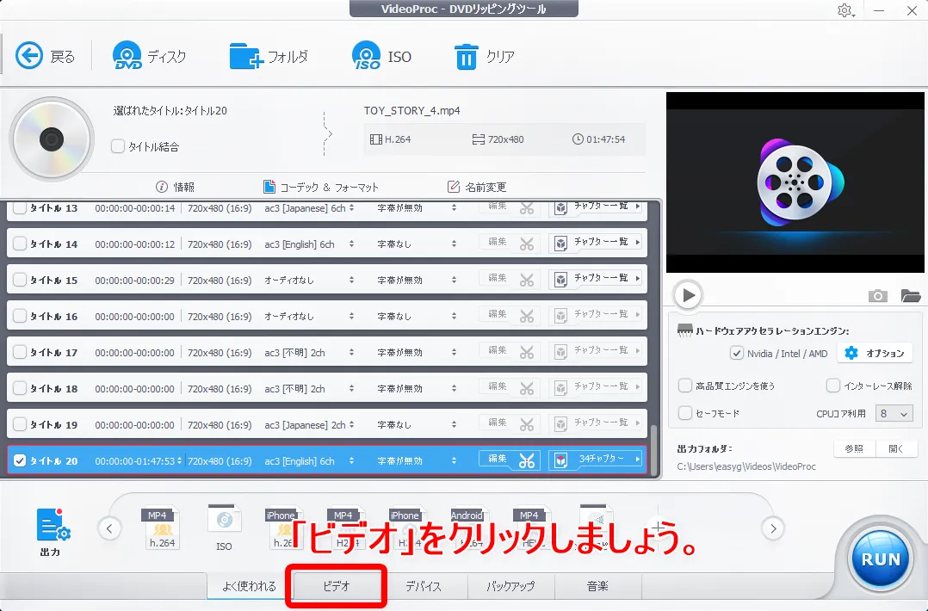Switch to 音楽 tab
The width and height of the screenshot is (928, 611).
[x=597, y=586]
